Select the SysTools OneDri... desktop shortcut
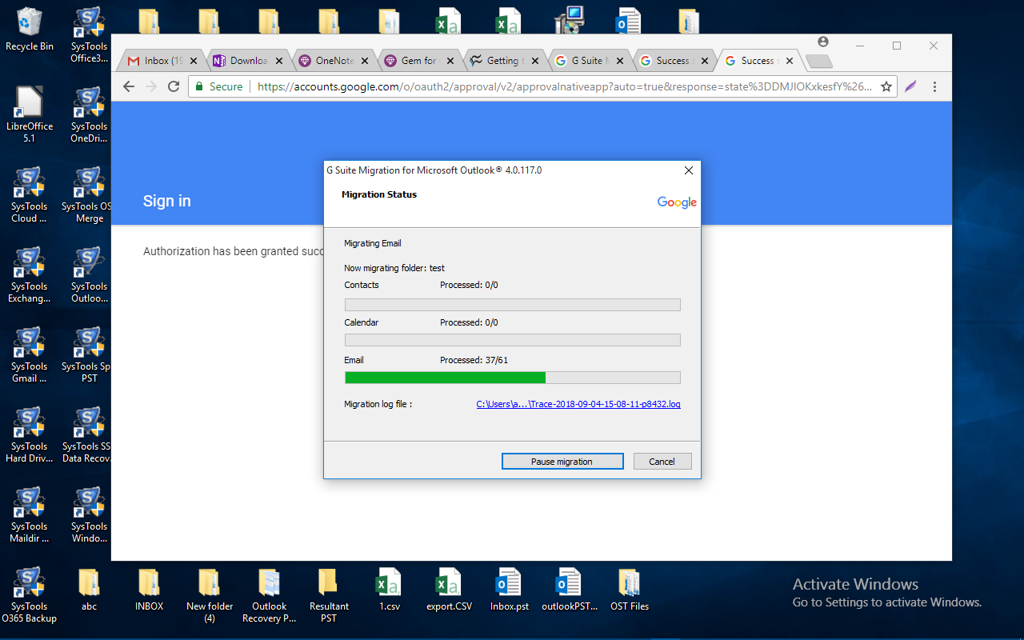 pyautogui.click(x=89, y=114)
